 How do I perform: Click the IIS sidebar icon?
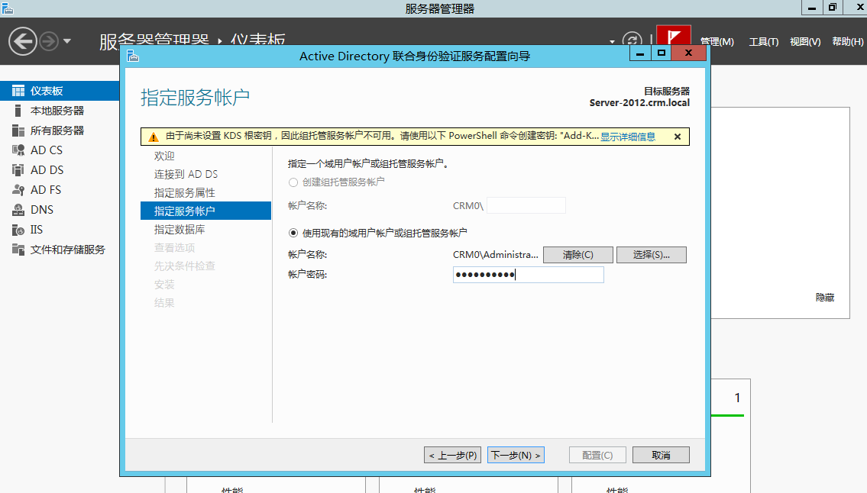(18, 230)
